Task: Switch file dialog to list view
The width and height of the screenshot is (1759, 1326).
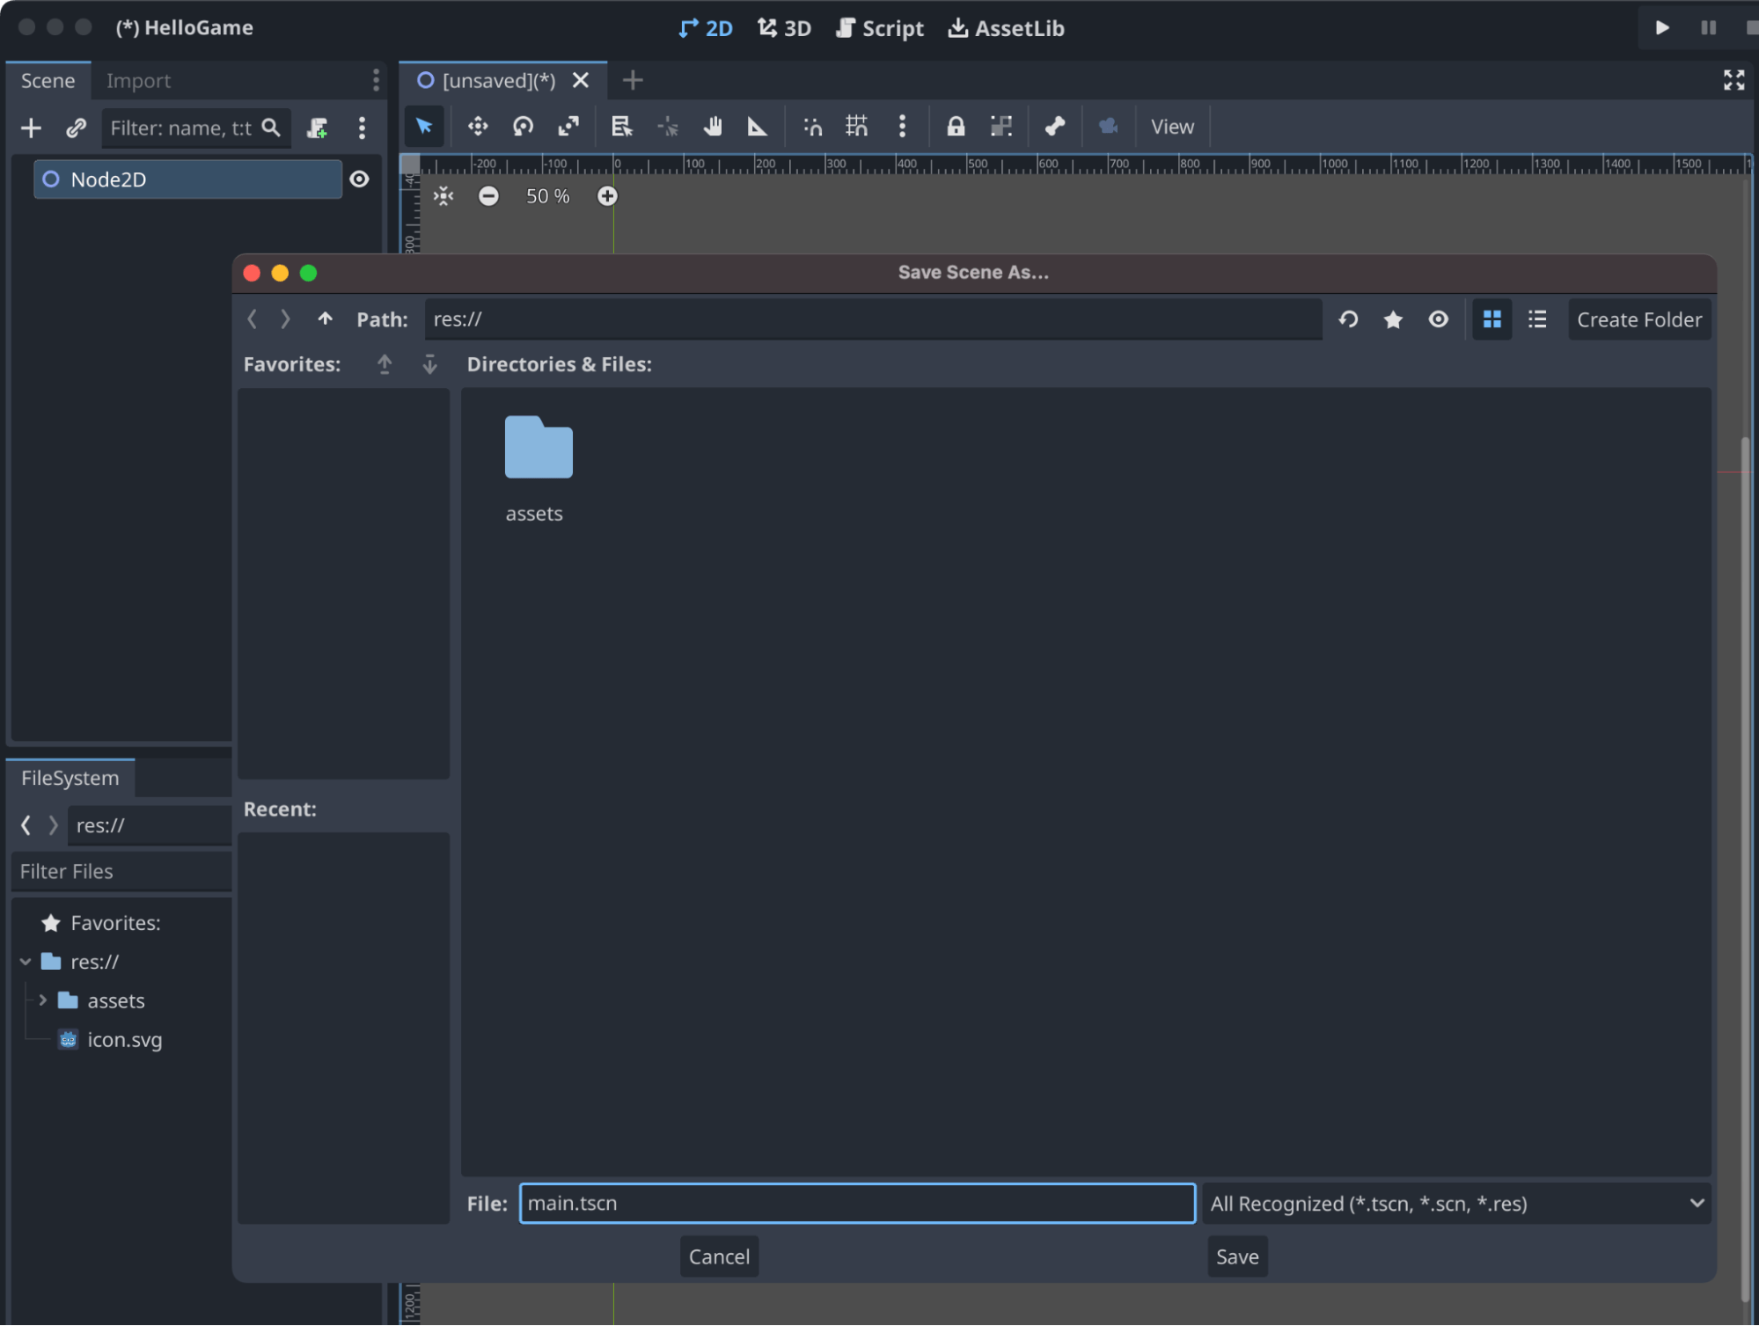Action: 1537,319
